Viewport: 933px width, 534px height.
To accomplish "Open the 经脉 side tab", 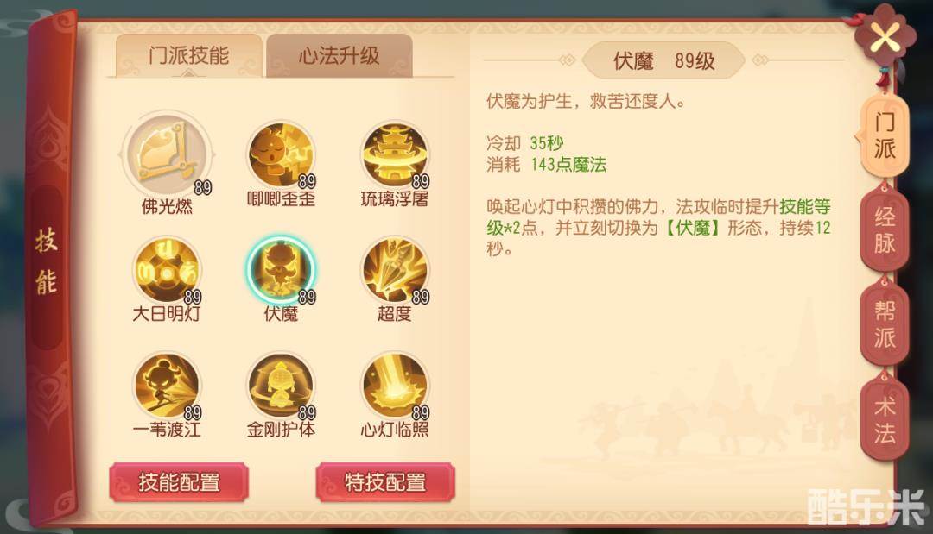I will 885,230.
